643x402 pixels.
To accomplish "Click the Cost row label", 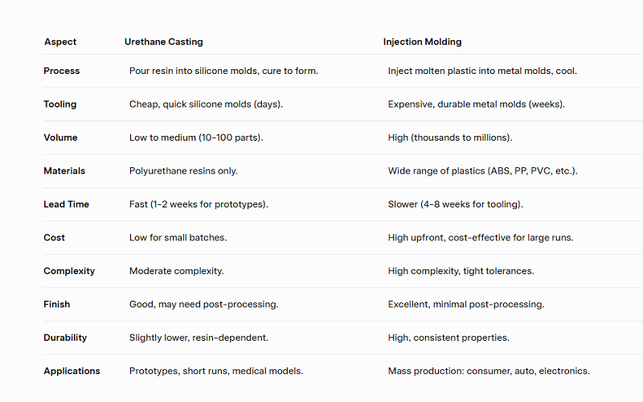I will (x=54, y=237).
